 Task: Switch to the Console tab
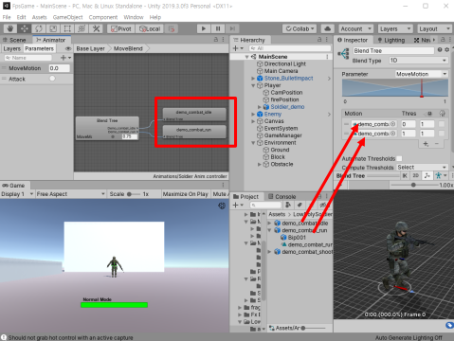[281, 196]
